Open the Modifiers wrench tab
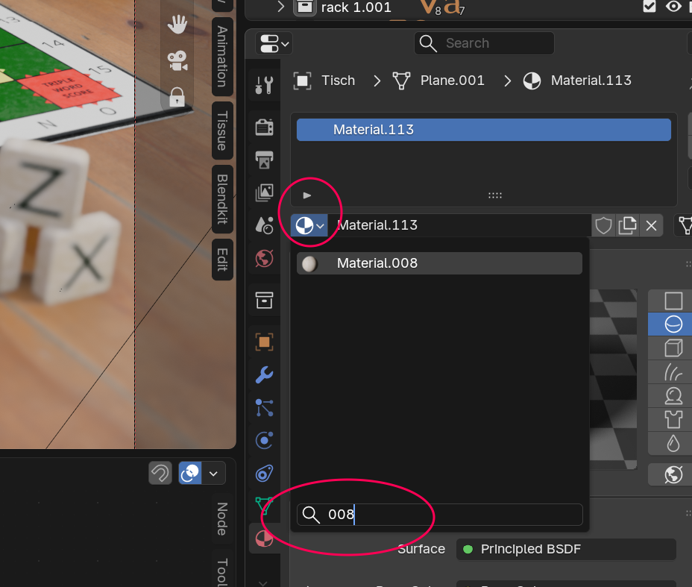 point(265,374)
